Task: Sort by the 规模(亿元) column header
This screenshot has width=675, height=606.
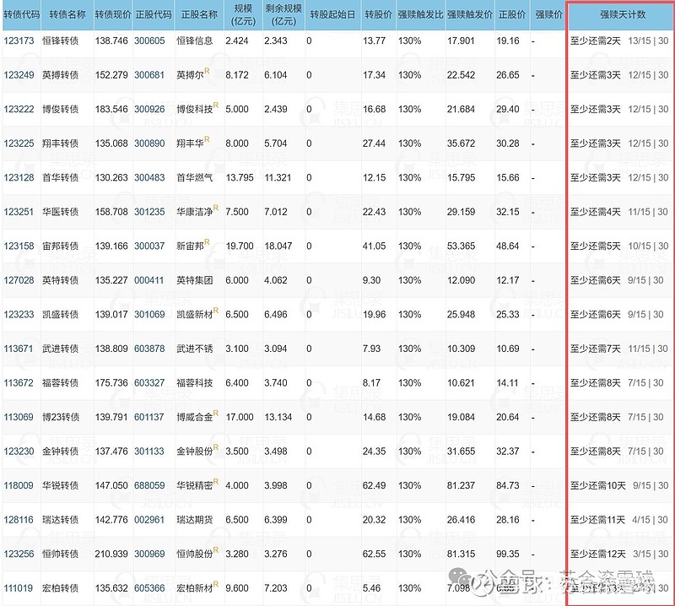Action: click(243, 14)
